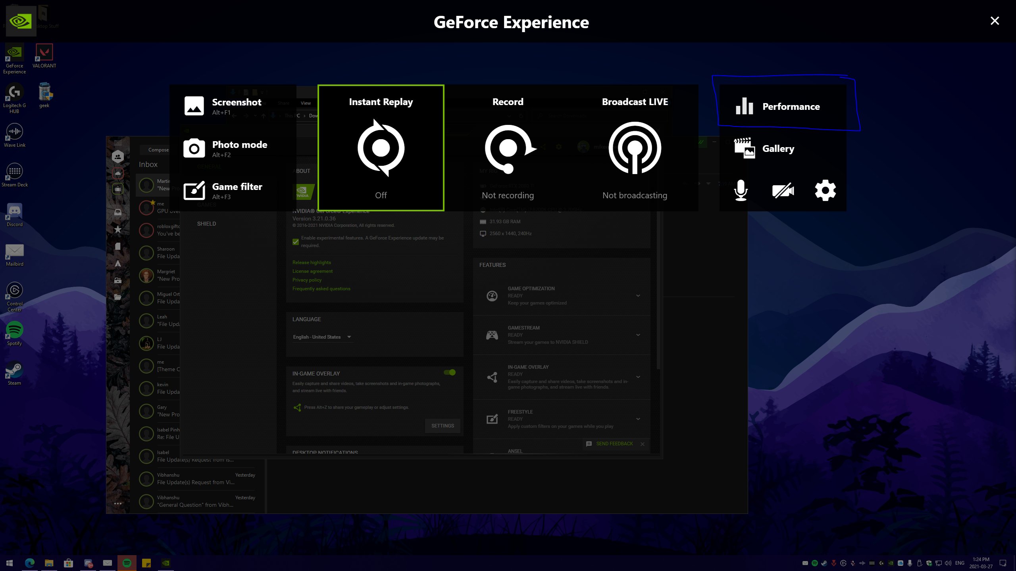
Task: Open the GeForce Experience desktop shortcut
Action: click(15, 59)
